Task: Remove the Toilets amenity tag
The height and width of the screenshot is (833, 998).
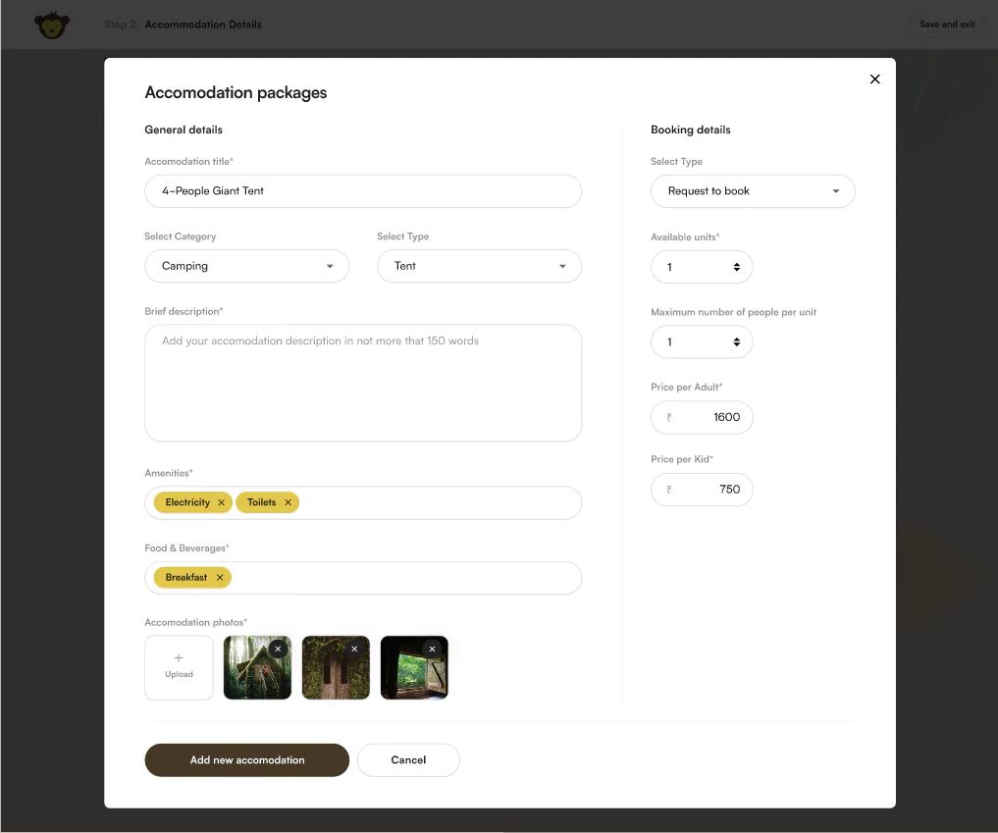Action: coord(289,501)
